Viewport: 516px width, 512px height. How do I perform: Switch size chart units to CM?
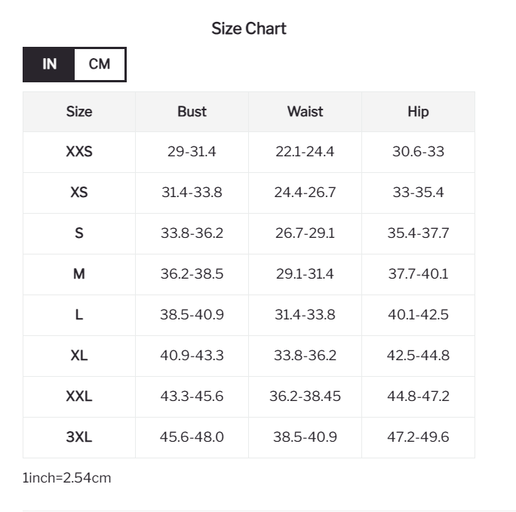(100, 64)
